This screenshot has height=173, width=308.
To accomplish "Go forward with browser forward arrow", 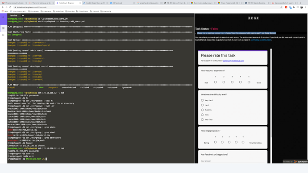I will click(x=7, y=7).
